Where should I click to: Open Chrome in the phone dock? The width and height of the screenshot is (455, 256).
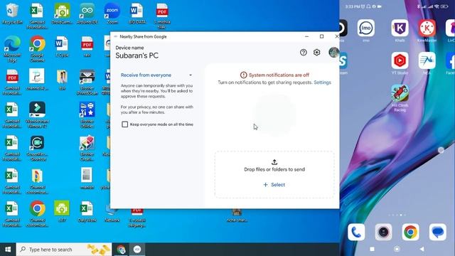[410, 233]
